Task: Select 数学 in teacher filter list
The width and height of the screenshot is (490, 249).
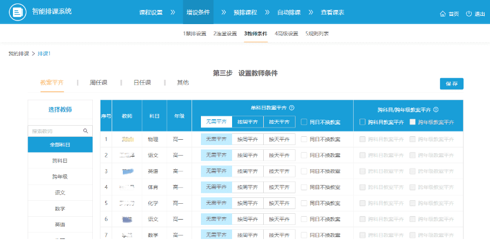Action: pos(60,208)
